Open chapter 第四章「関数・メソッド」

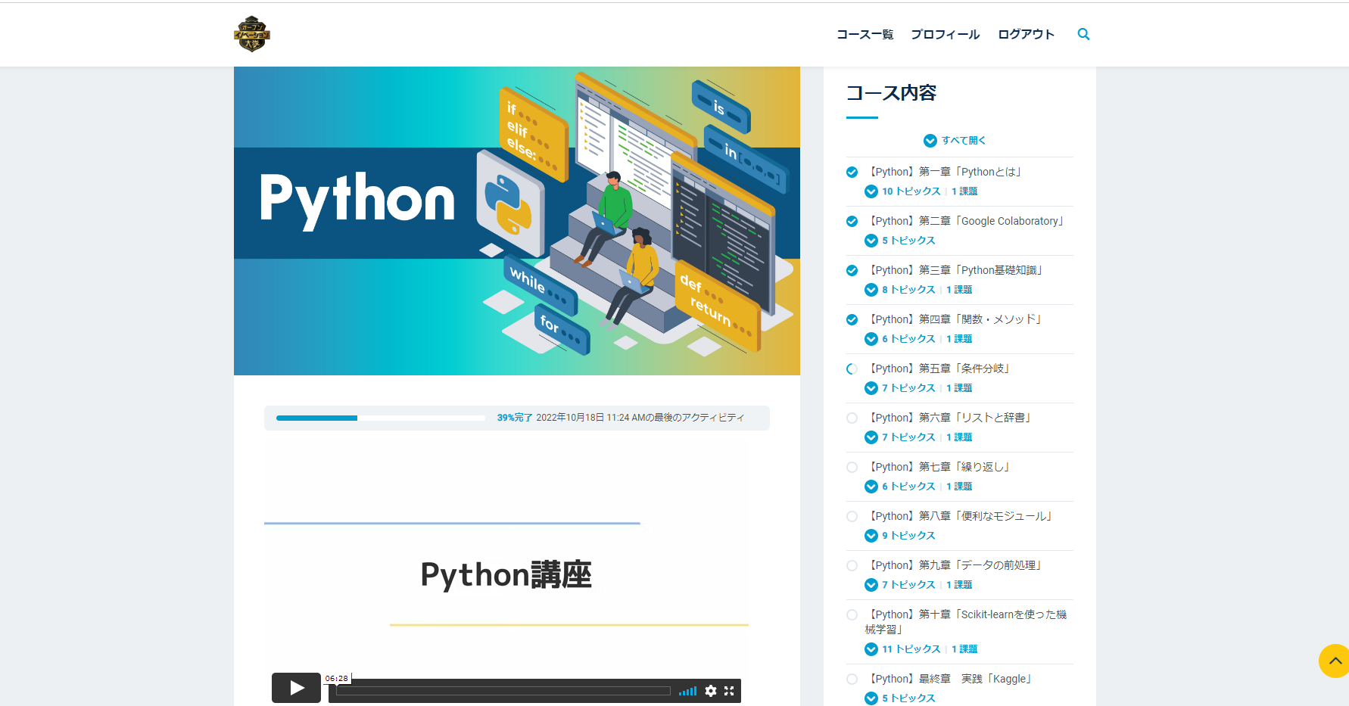[x=955, y=319]
